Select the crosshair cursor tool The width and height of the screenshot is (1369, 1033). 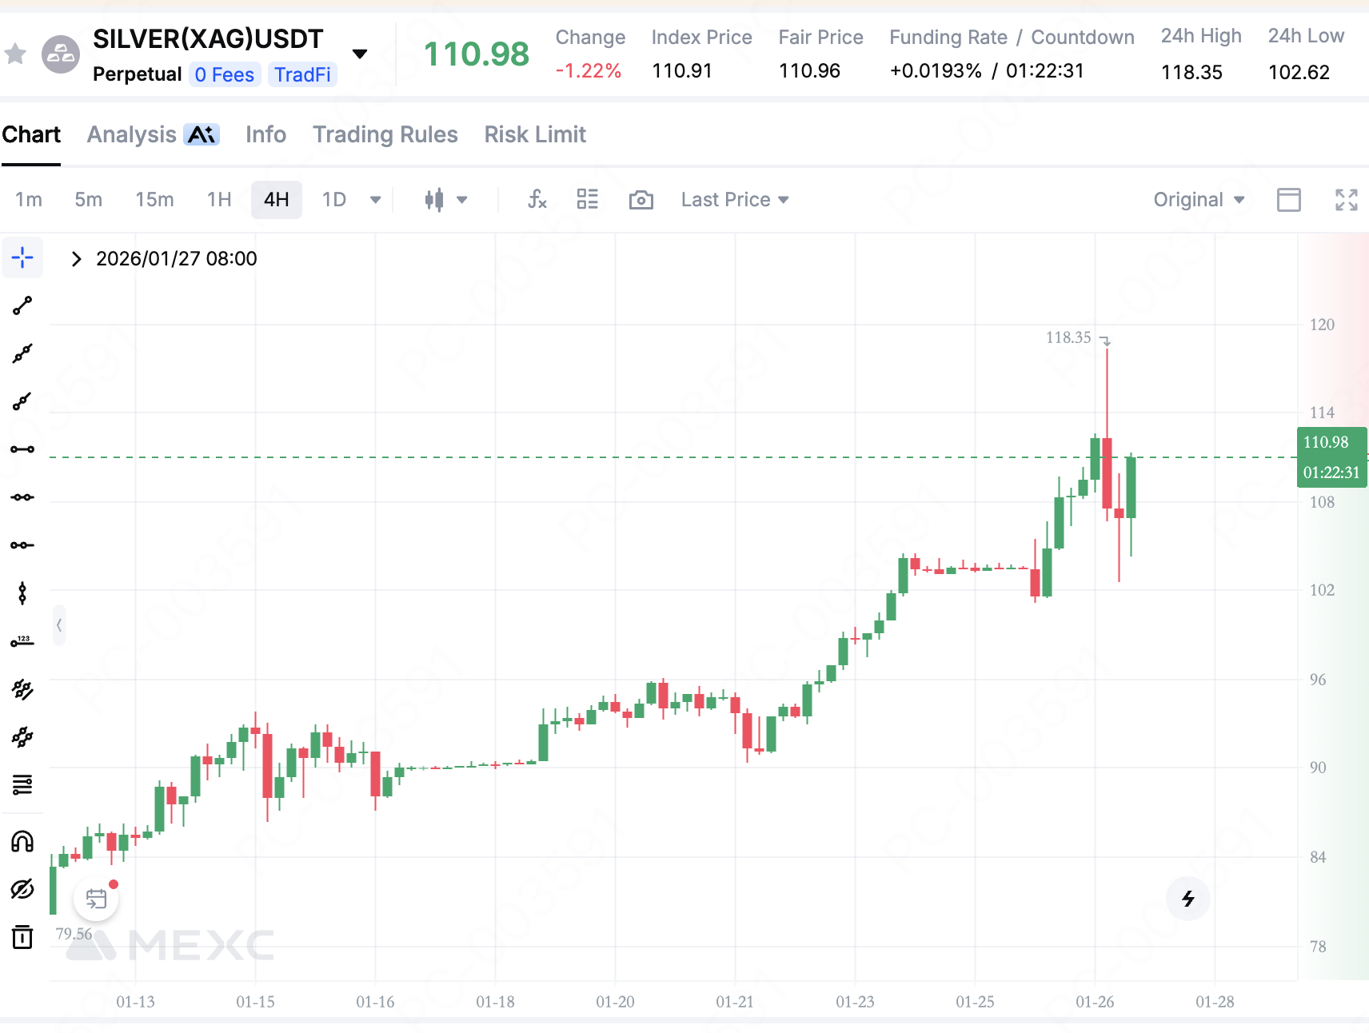pyautogui.click(x=22, y=257)
